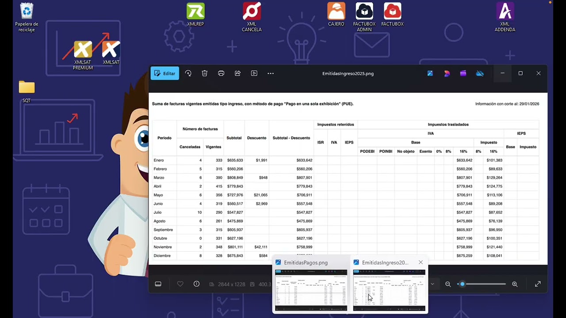This screenshot has height=318, width=566.
Task: Click the 'PODEBI' column header
Action: pyautogui.click(x=367, y=151)
